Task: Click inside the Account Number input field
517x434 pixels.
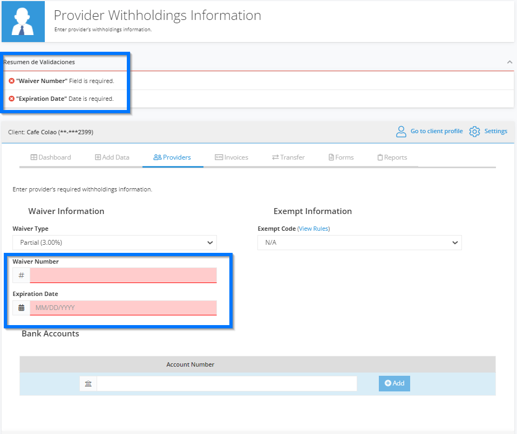Action: click(227, 383)
